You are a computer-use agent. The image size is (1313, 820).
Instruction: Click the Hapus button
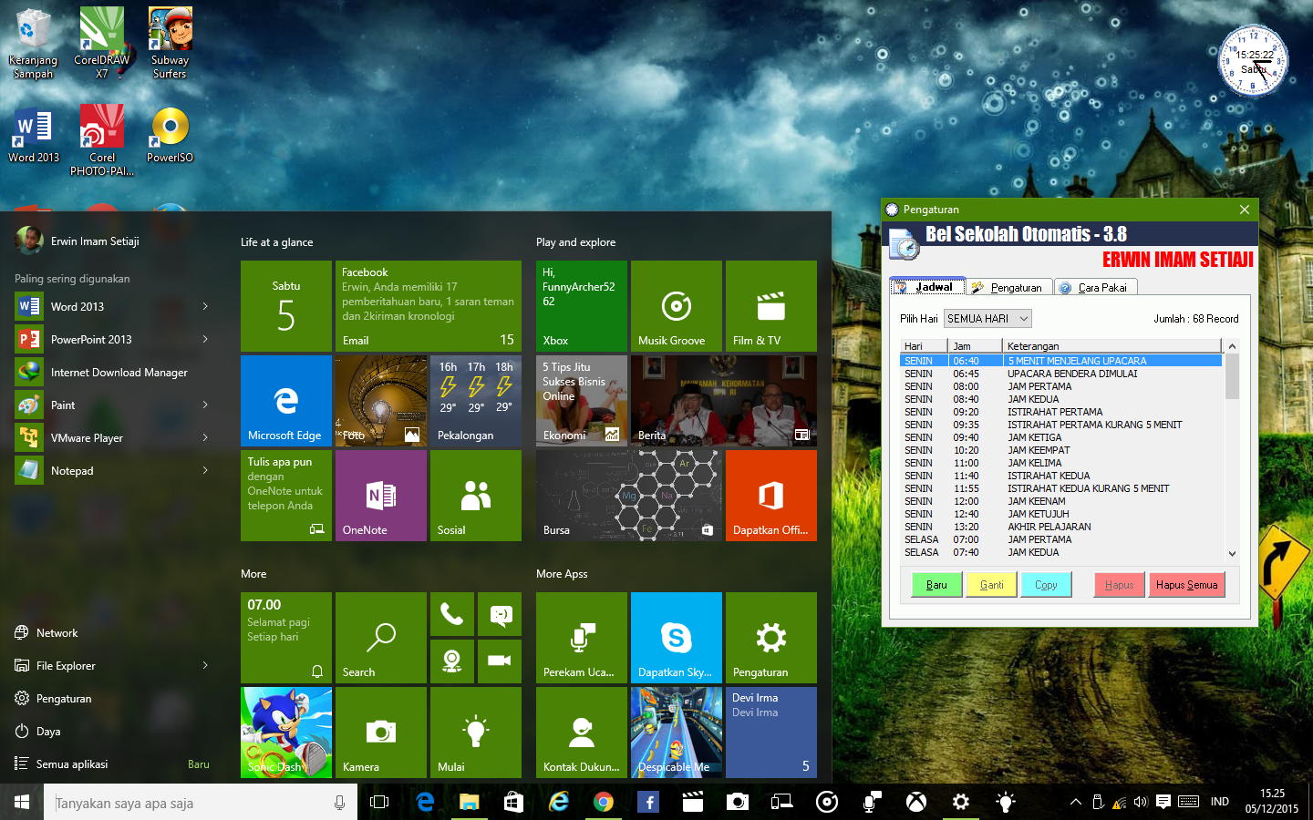tap(1119, 585)
